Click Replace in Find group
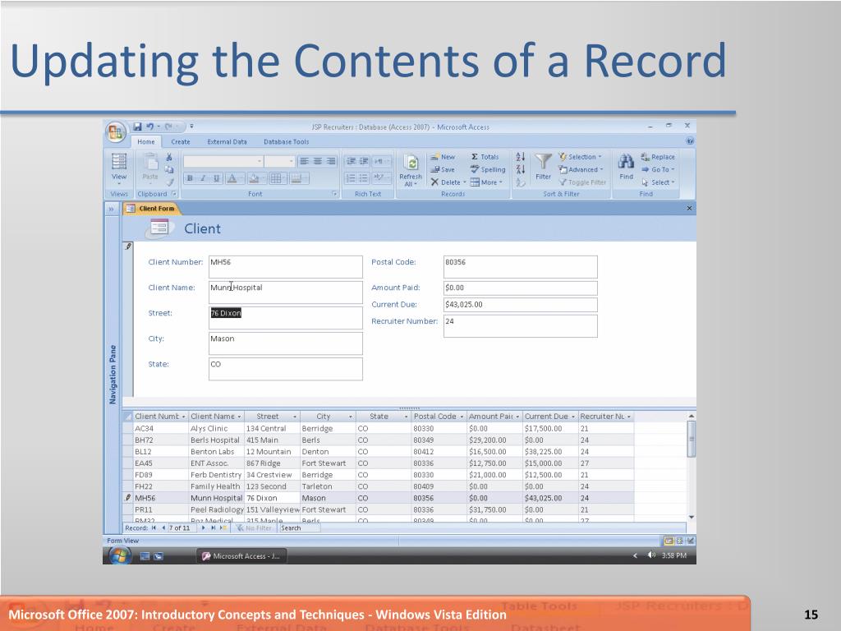The width and height of the screenshot is (841, 631). [x=658, y=157]
